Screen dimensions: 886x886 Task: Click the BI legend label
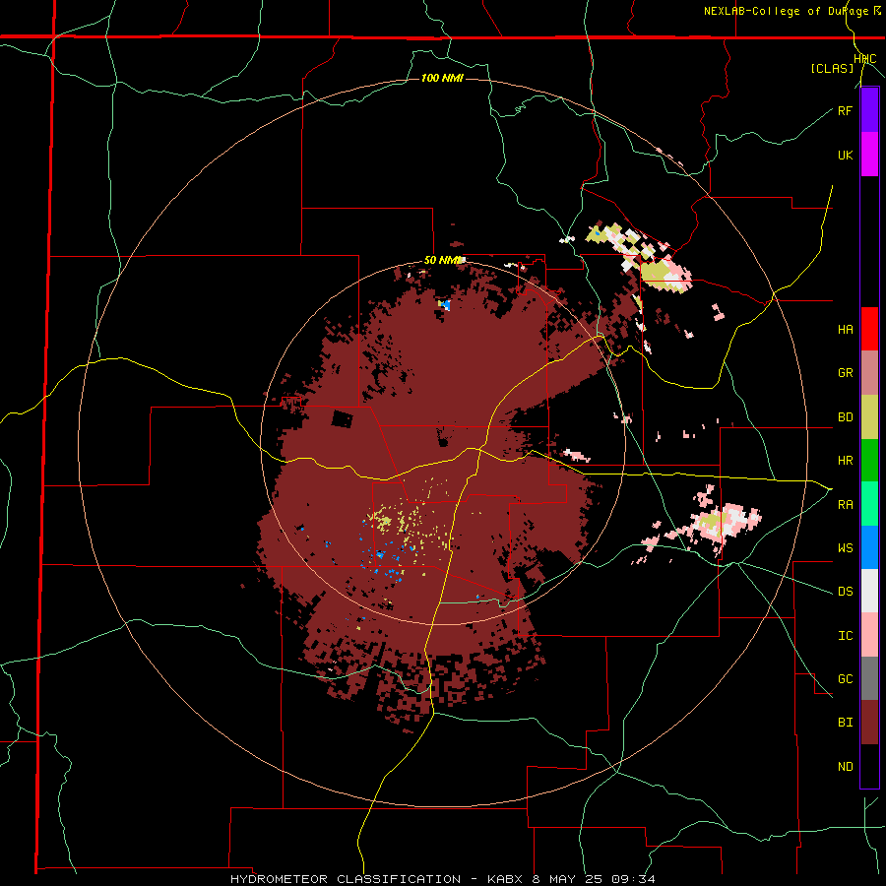tap(846, 723)
